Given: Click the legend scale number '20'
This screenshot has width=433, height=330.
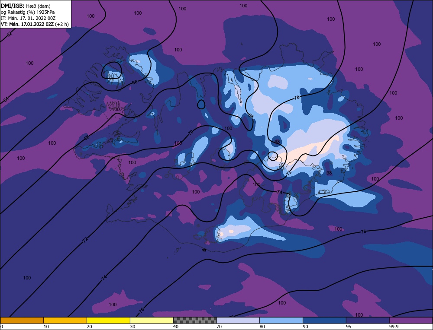Looking at the screenshot, I should [x=89, y=327].
